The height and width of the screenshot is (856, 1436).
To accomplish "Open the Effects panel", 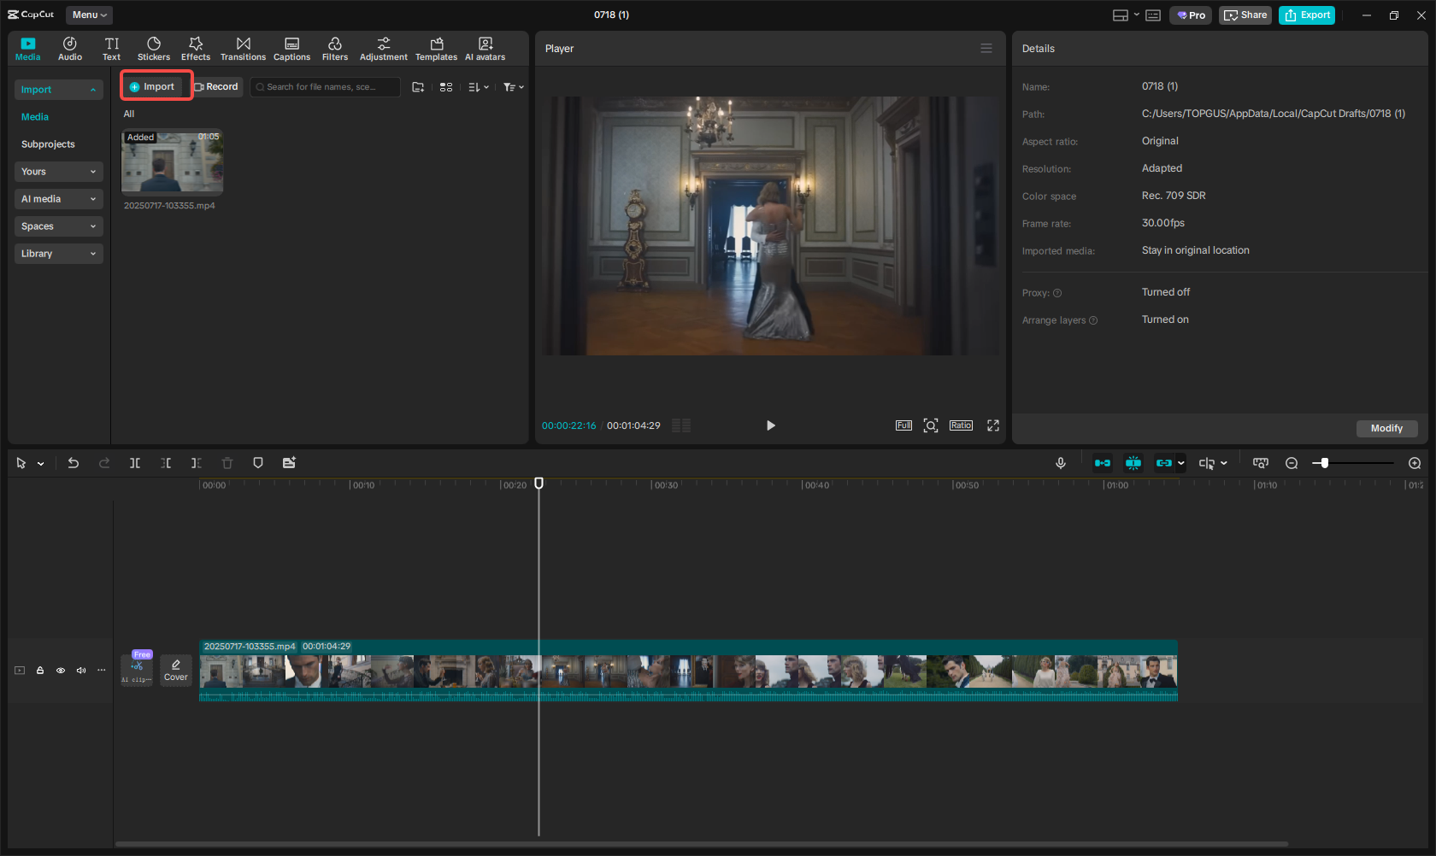I will pyautogui.click(x=195, y=49).
